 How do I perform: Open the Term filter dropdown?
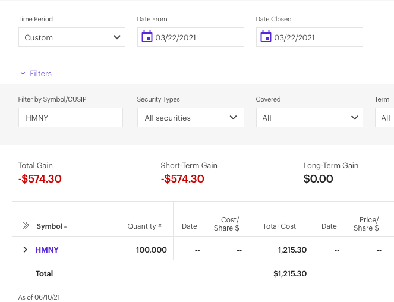click(385, 118)
